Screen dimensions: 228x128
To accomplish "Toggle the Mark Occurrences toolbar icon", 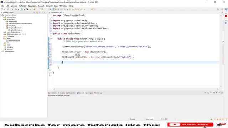I will click(x=53, y=9).
